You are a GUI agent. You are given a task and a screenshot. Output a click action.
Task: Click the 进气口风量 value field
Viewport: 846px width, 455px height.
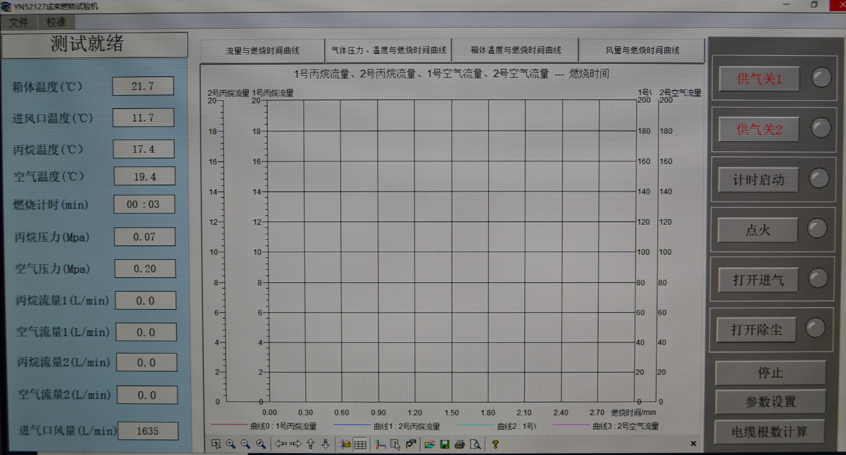(x=148, y=431)
